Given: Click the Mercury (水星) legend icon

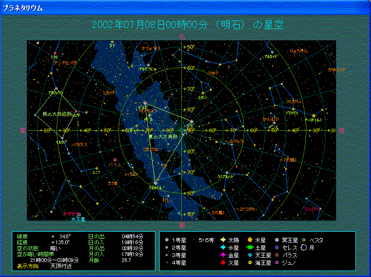Looking at the screenshot, I should (x=223, y=247).
